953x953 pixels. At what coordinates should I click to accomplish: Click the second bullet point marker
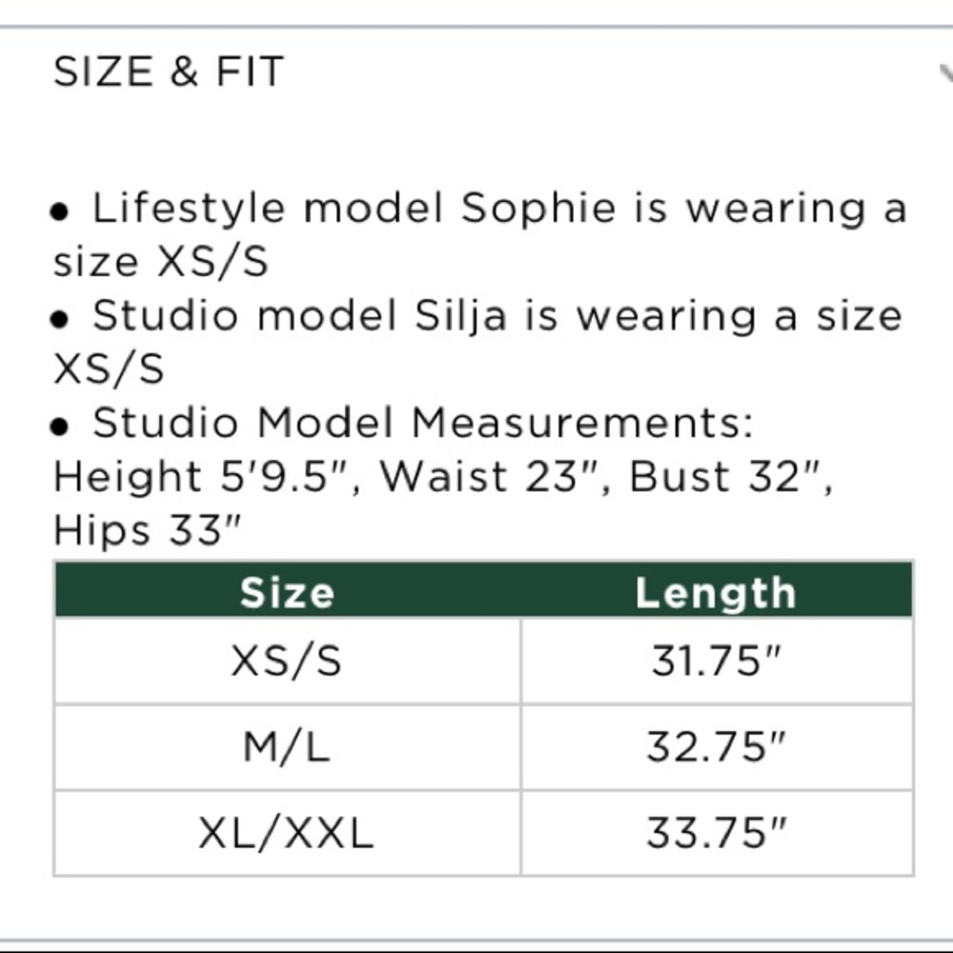pyautogui.click(x=59, y=318)
